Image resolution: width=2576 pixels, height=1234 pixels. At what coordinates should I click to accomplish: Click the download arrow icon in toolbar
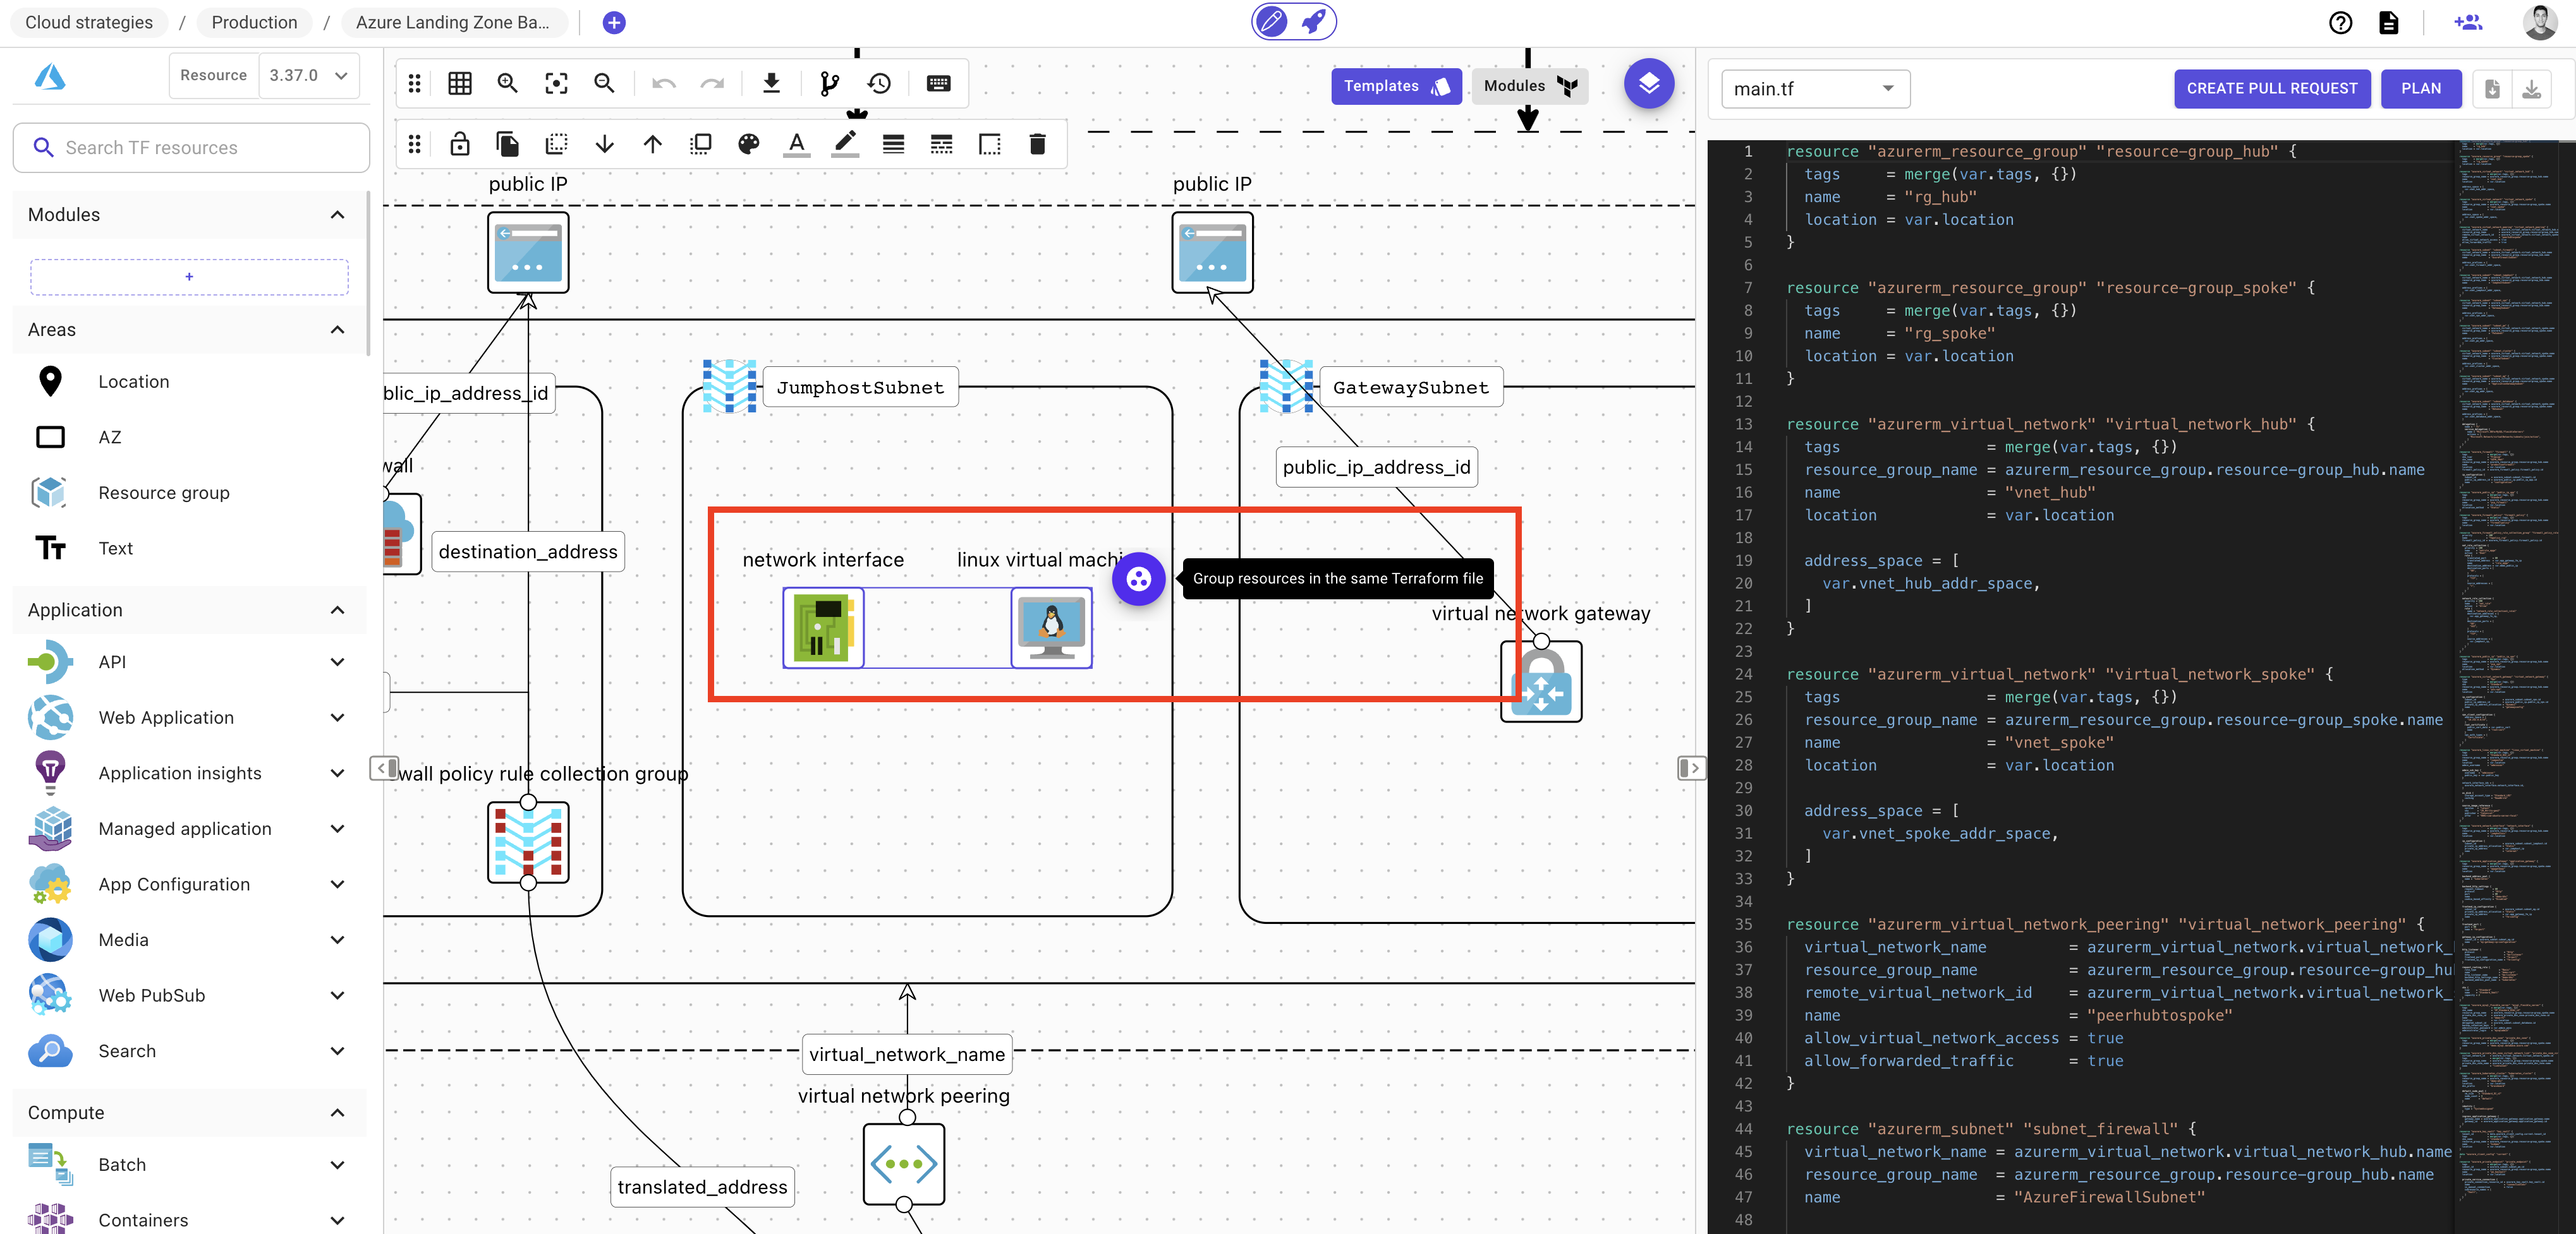[x=771, y=84]
